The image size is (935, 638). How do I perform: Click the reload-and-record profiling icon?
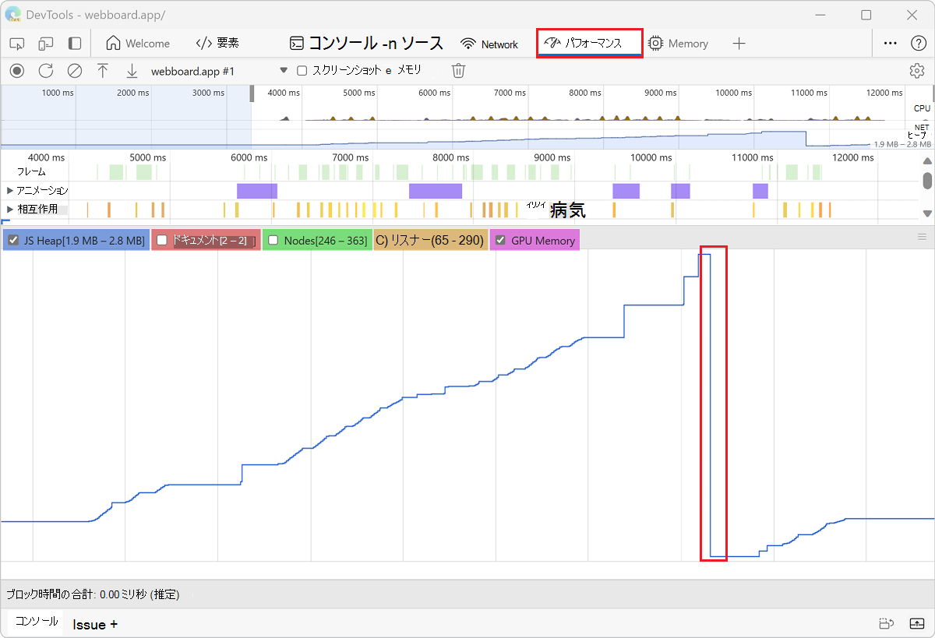45,70
